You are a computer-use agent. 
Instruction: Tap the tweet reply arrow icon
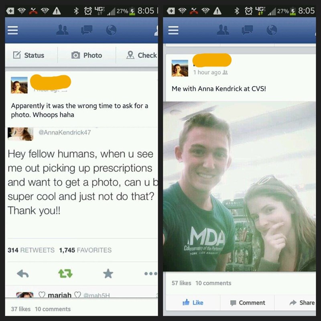(23, 274)
